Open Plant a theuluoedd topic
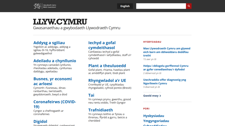The width and height of the screenshot is (225, 126). [107, 66]
